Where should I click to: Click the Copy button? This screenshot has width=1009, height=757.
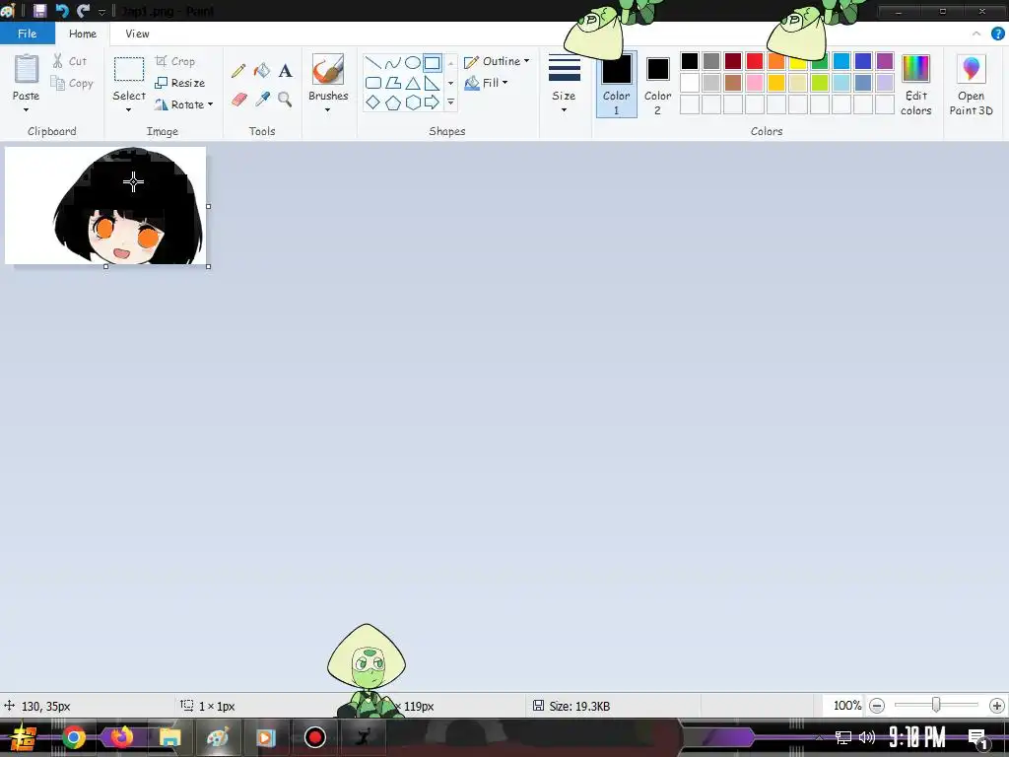[x=72, y=83]
